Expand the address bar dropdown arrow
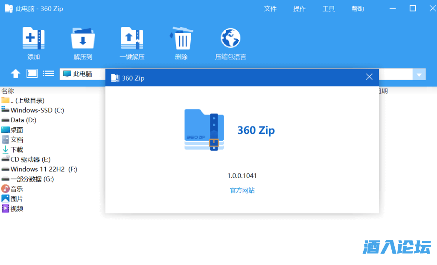Screen dimensions: 437x265 tap(419, 75)
